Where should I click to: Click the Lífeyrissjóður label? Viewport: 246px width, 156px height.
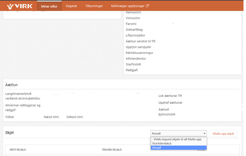tap(135, 35)
